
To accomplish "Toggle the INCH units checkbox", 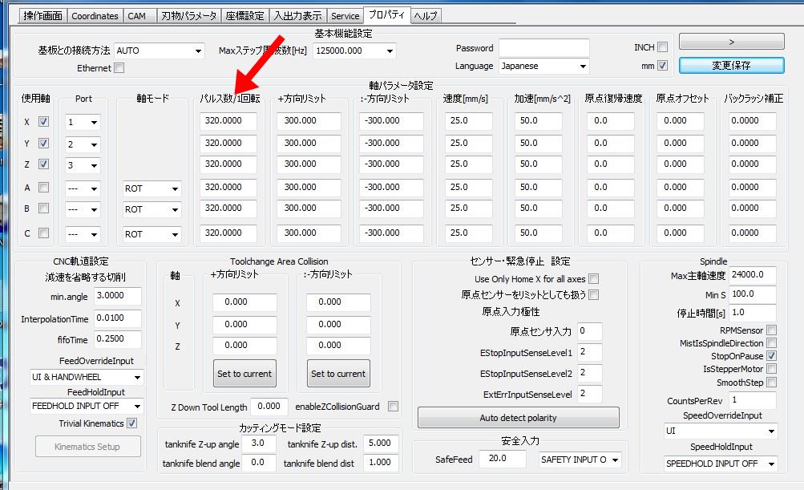I will 662,48.
